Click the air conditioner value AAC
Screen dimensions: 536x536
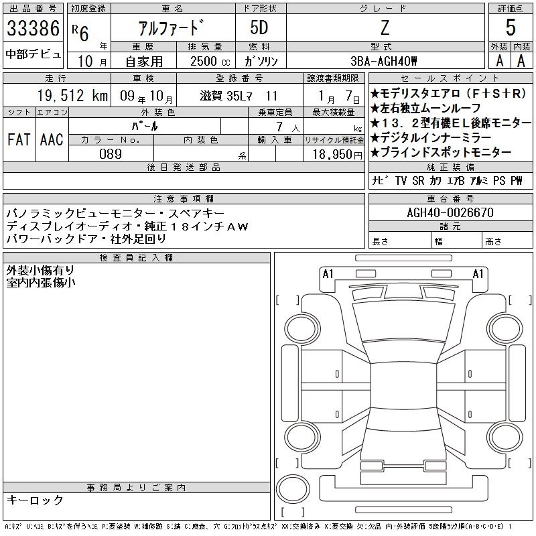coord(52,139)
